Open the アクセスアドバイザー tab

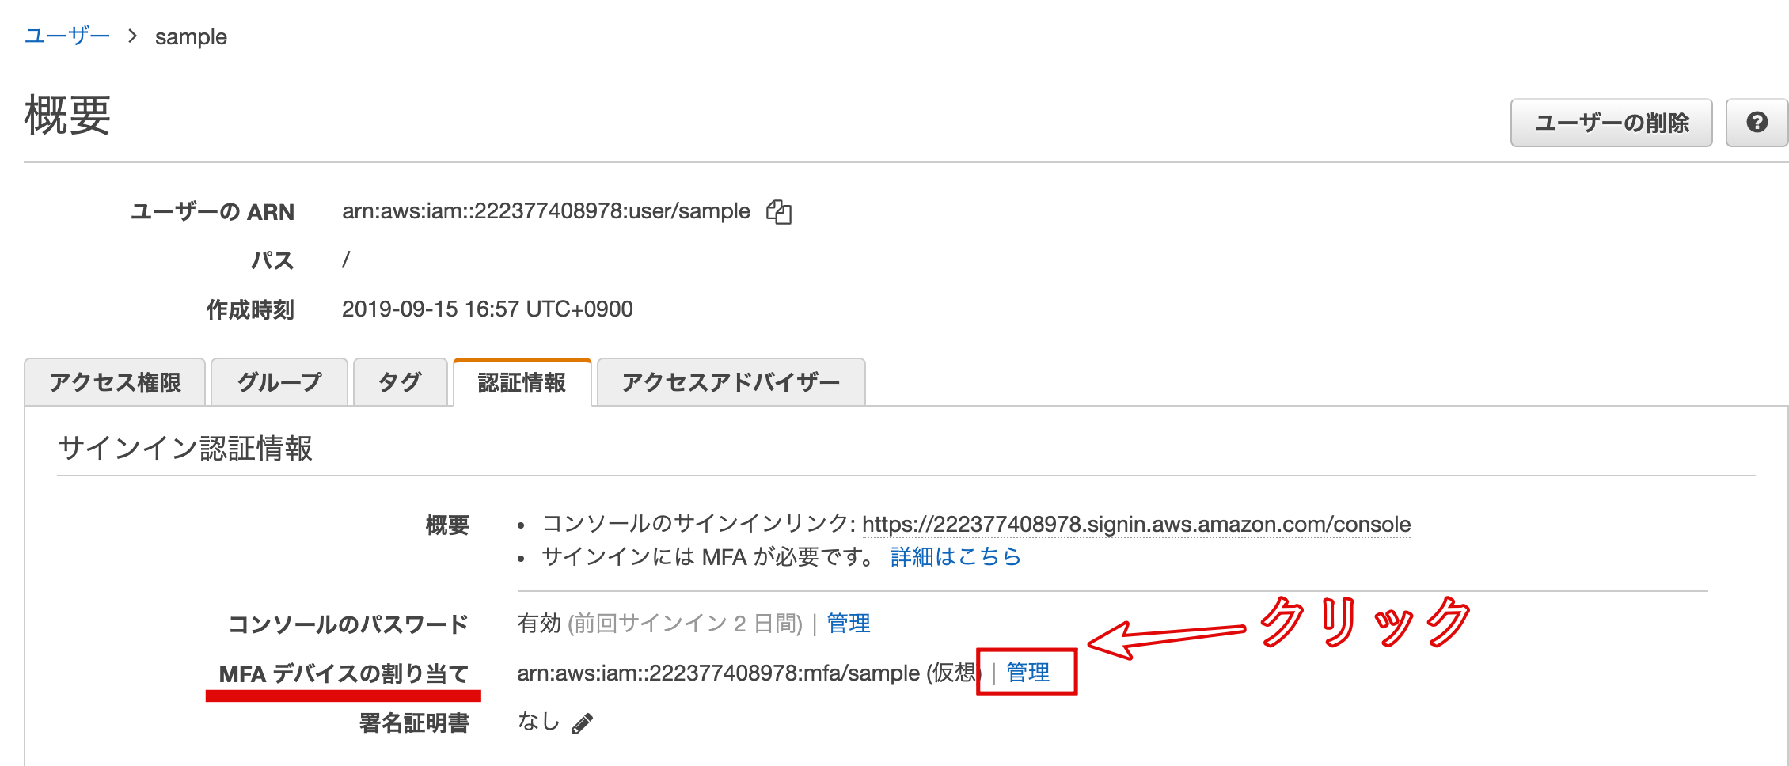tap(730, 382)
